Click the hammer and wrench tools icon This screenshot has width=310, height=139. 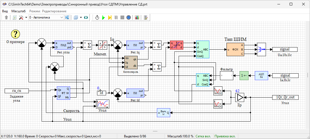pos(21,17)
